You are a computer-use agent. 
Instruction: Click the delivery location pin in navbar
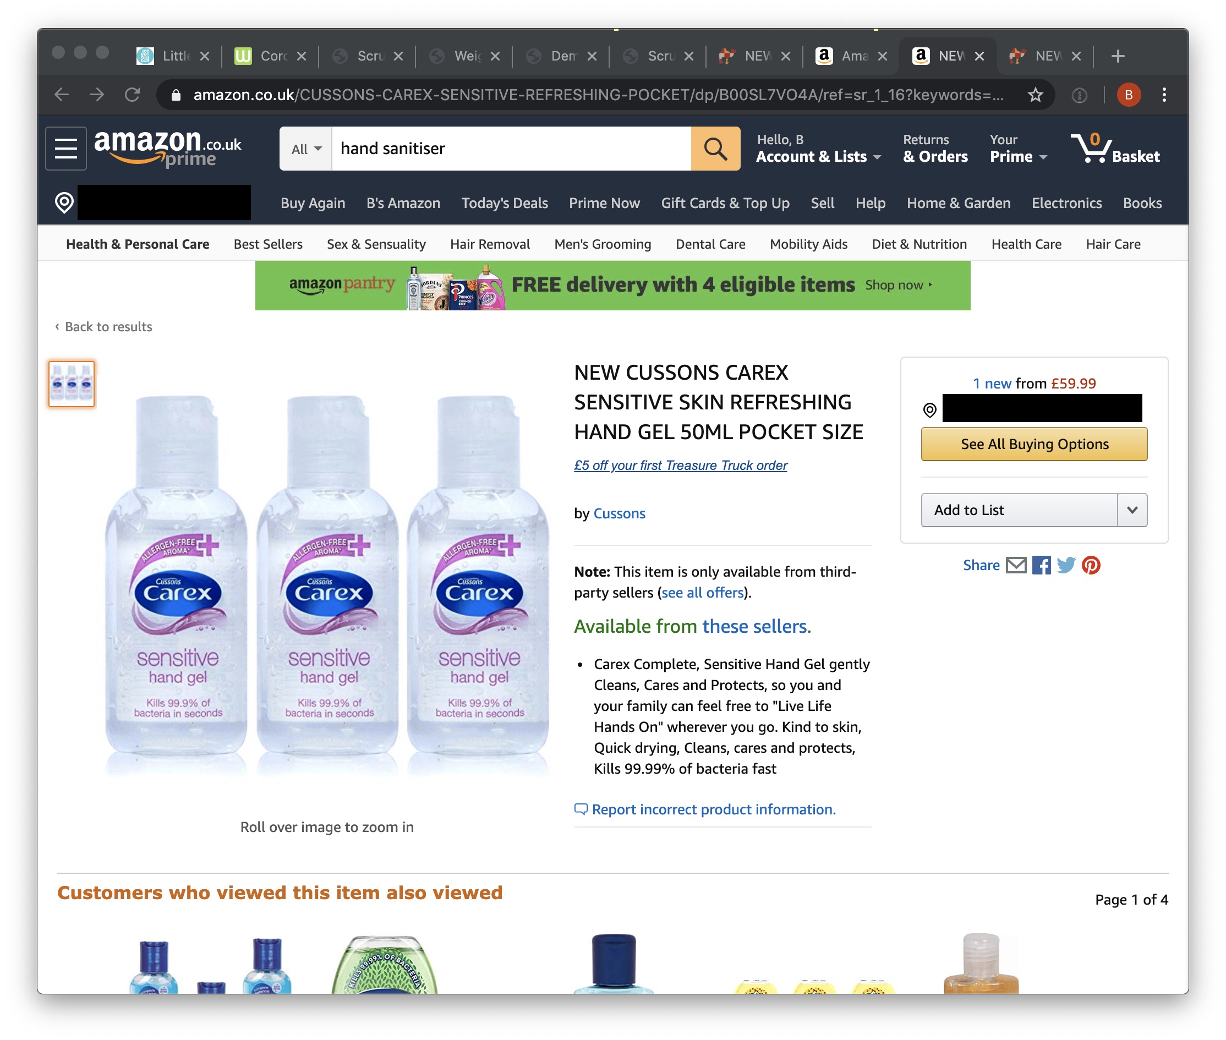coord(64,202)
